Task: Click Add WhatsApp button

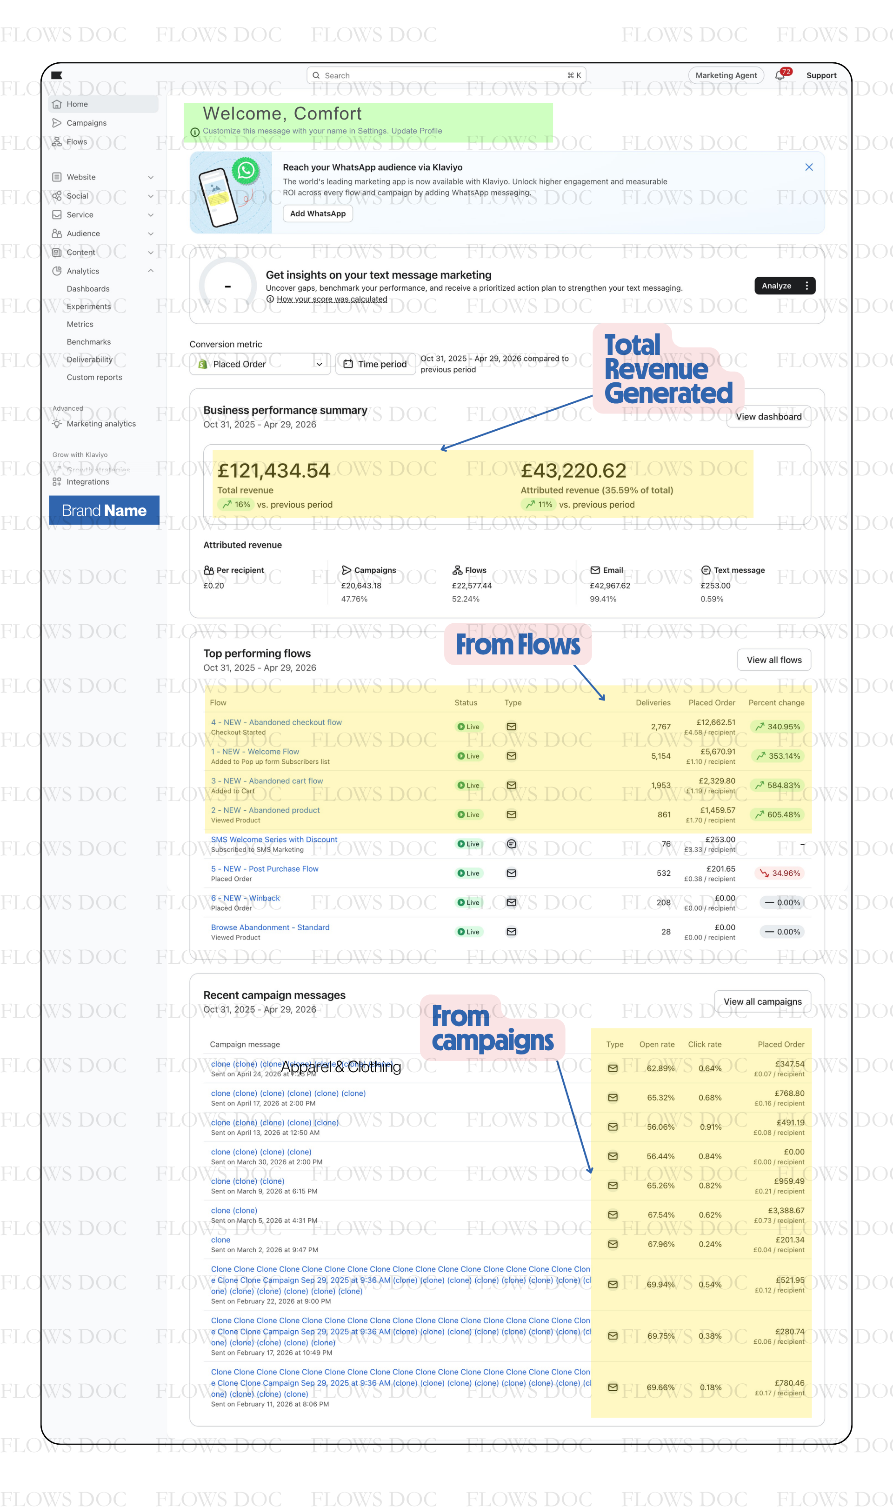Action: tap(318, 213)
